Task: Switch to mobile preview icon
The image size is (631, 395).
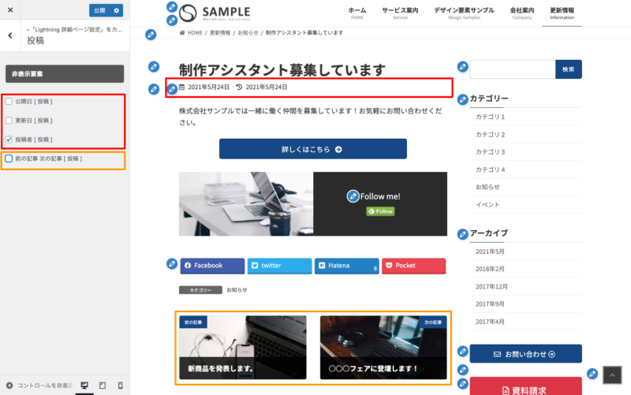Action: 120,386
